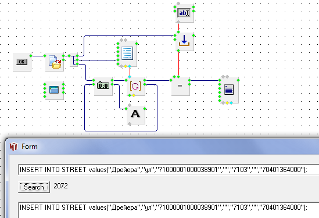The image size is (319, 218).
Task: Click the Form window application icon
Action: 13,146
